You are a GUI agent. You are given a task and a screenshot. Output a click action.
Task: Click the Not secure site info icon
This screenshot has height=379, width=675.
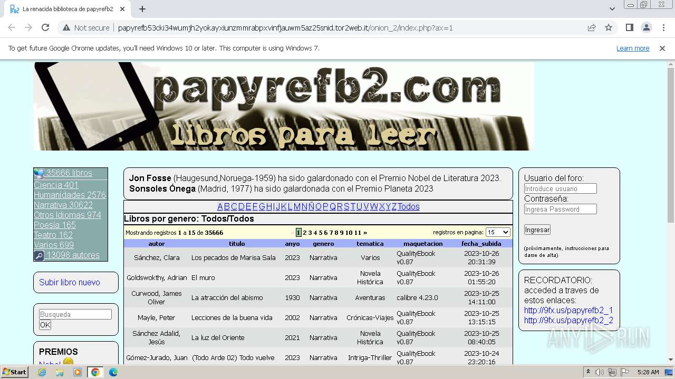pyautogui.click(x=66, y=28)
